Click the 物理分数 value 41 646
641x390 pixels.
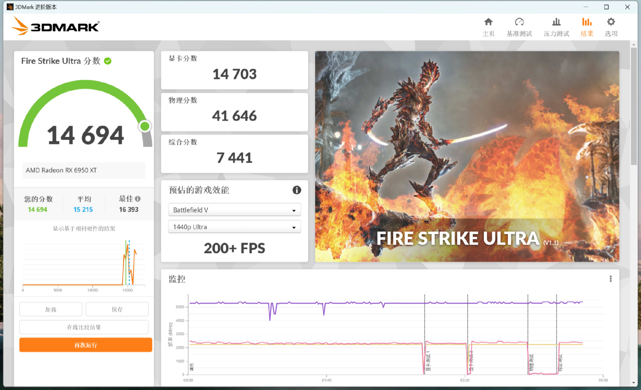click(x=234, y=116)
